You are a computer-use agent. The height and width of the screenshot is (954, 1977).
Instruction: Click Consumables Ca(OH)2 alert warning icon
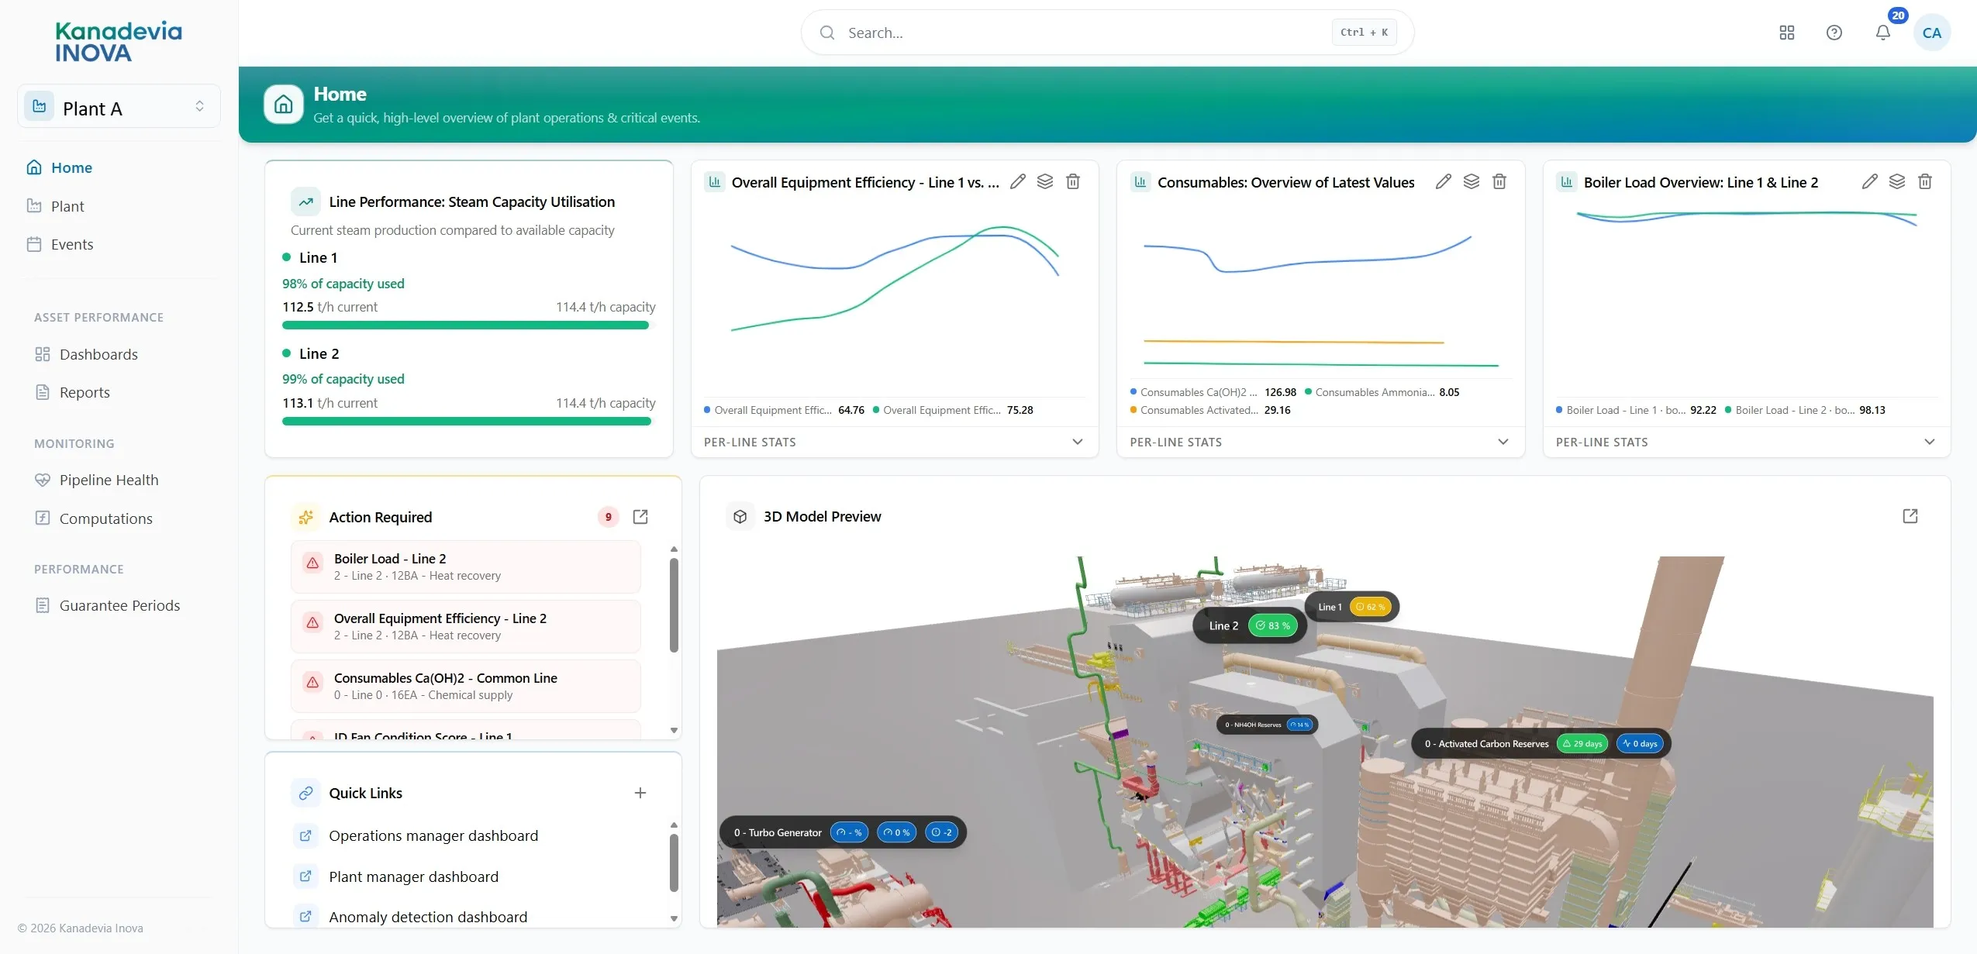(x=312, y=683)
